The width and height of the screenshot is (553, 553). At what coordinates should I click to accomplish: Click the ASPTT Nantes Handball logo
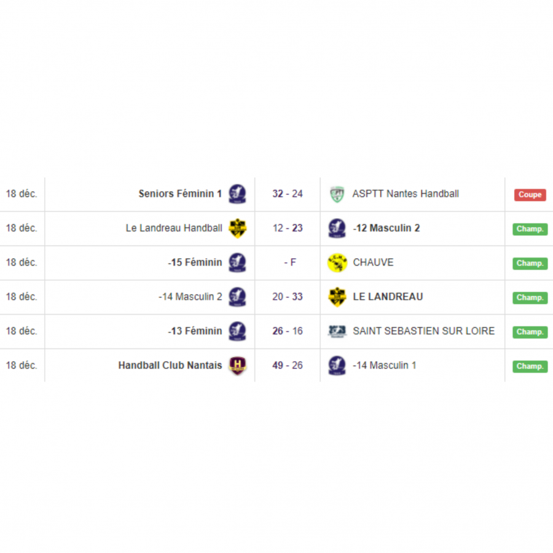pyautogui.click(x=337, y=194)
